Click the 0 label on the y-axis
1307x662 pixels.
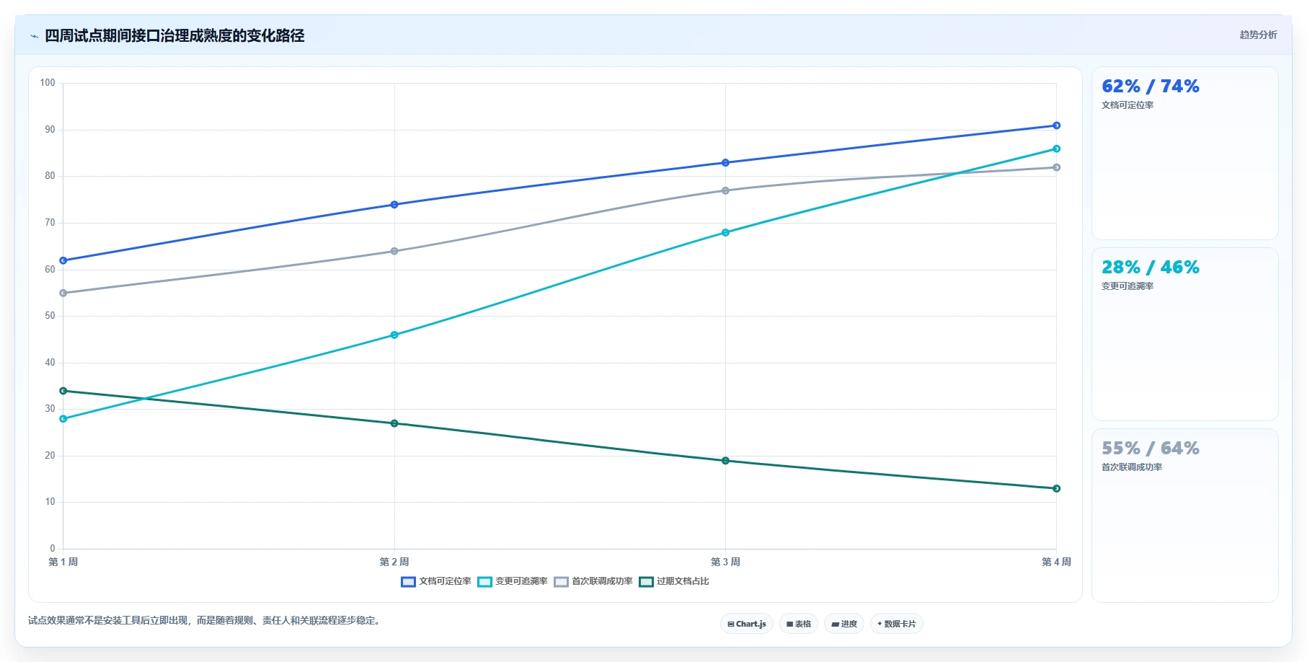(53, 549)
